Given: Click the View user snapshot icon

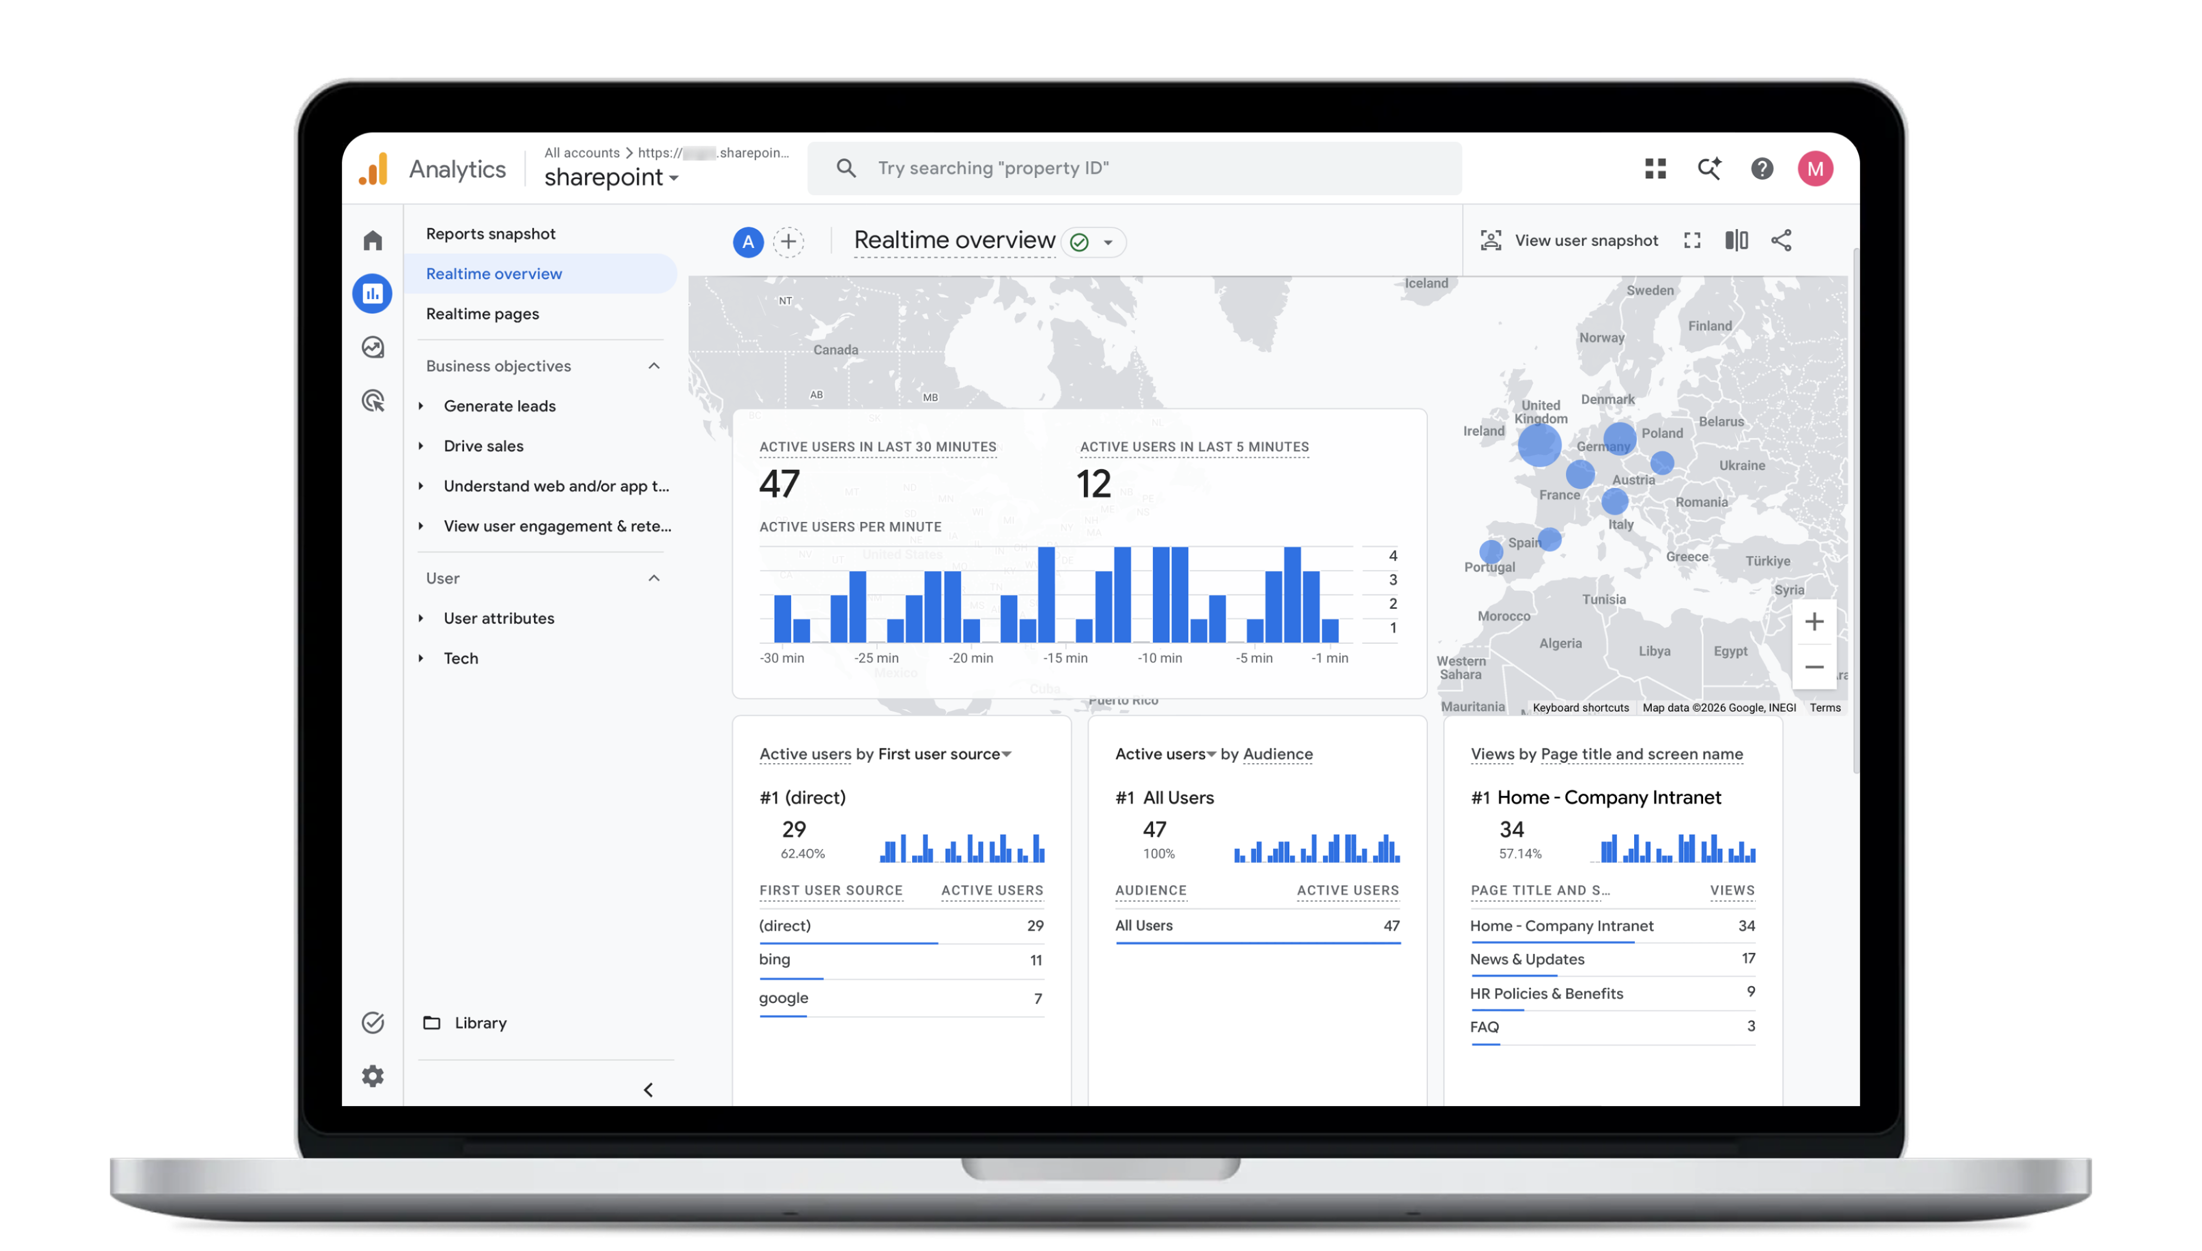Looking at the screenshot, I should coord(1490,241).
